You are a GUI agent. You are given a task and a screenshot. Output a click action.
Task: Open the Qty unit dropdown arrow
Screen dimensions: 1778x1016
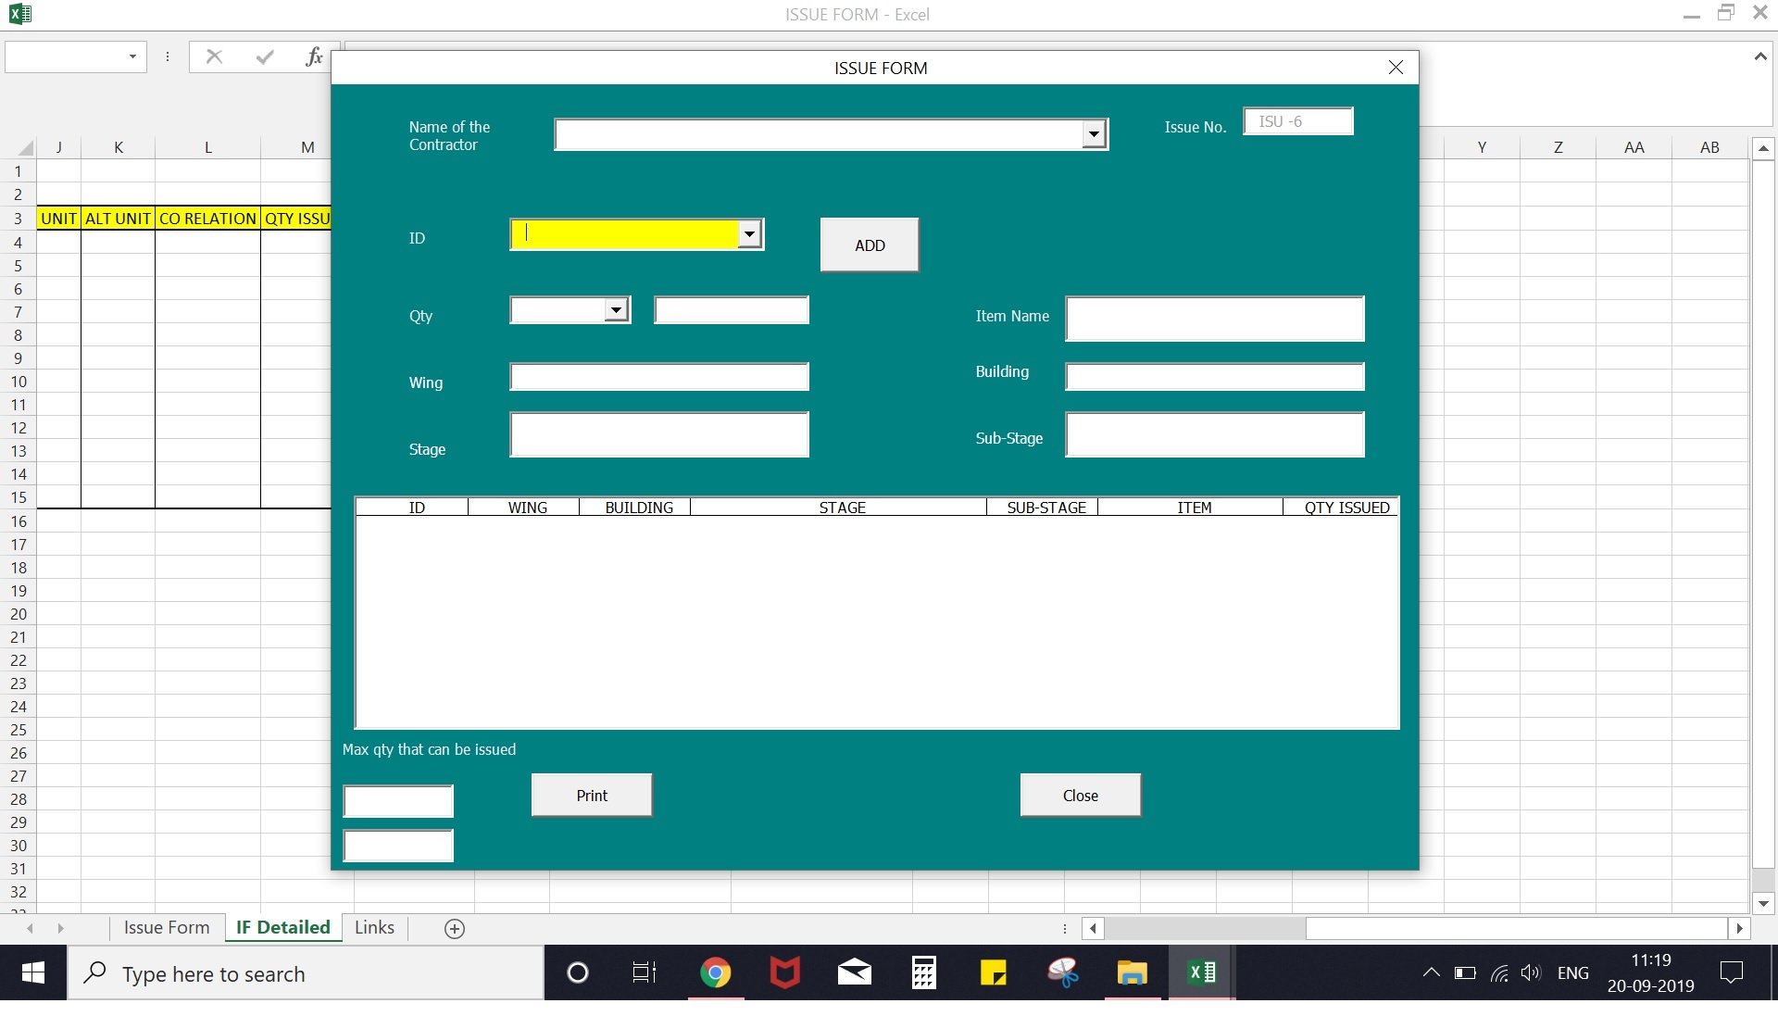(616, 309)
